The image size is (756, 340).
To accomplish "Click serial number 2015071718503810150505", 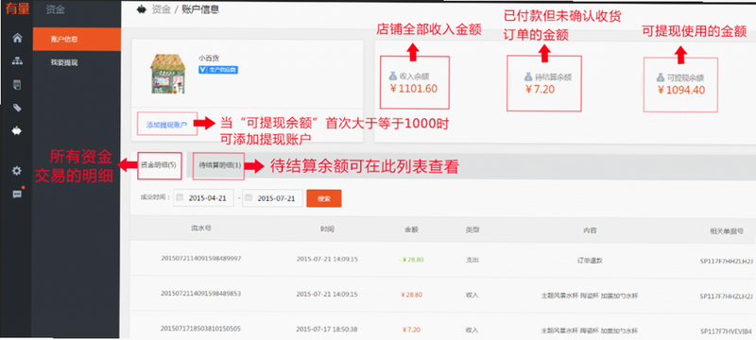I will [200, 329].
